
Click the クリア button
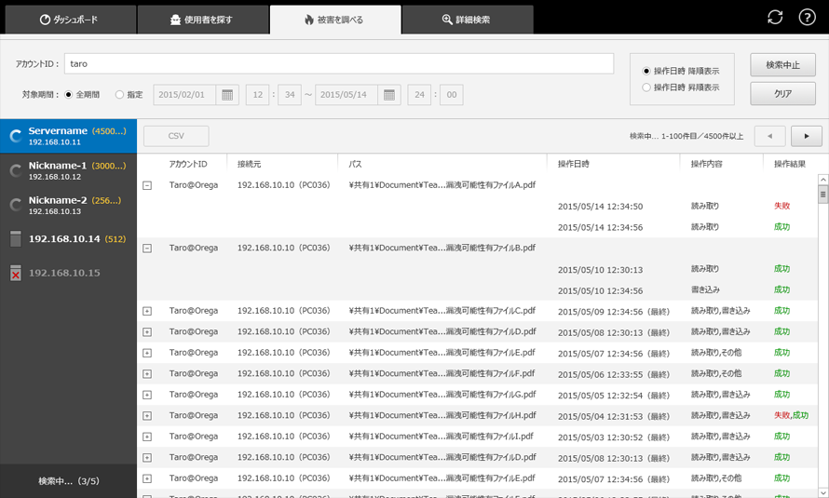coord(782,94)
